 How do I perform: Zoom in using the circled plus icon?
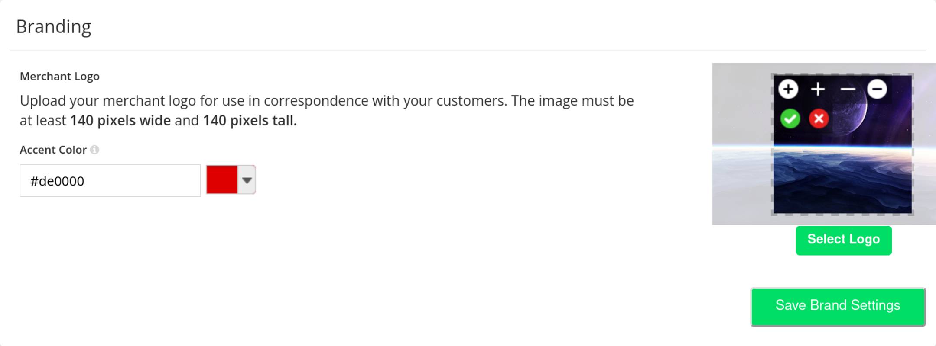click(789, 90)
